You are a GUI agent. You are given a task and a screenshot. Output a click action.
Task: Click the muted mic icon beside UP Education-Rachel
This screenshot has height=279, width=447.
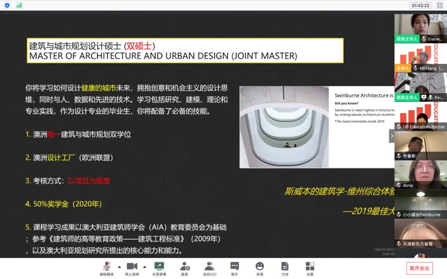[399, 127]
